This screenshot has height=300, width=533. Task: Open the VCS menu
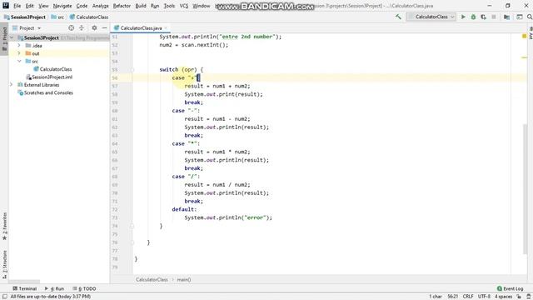183,6
